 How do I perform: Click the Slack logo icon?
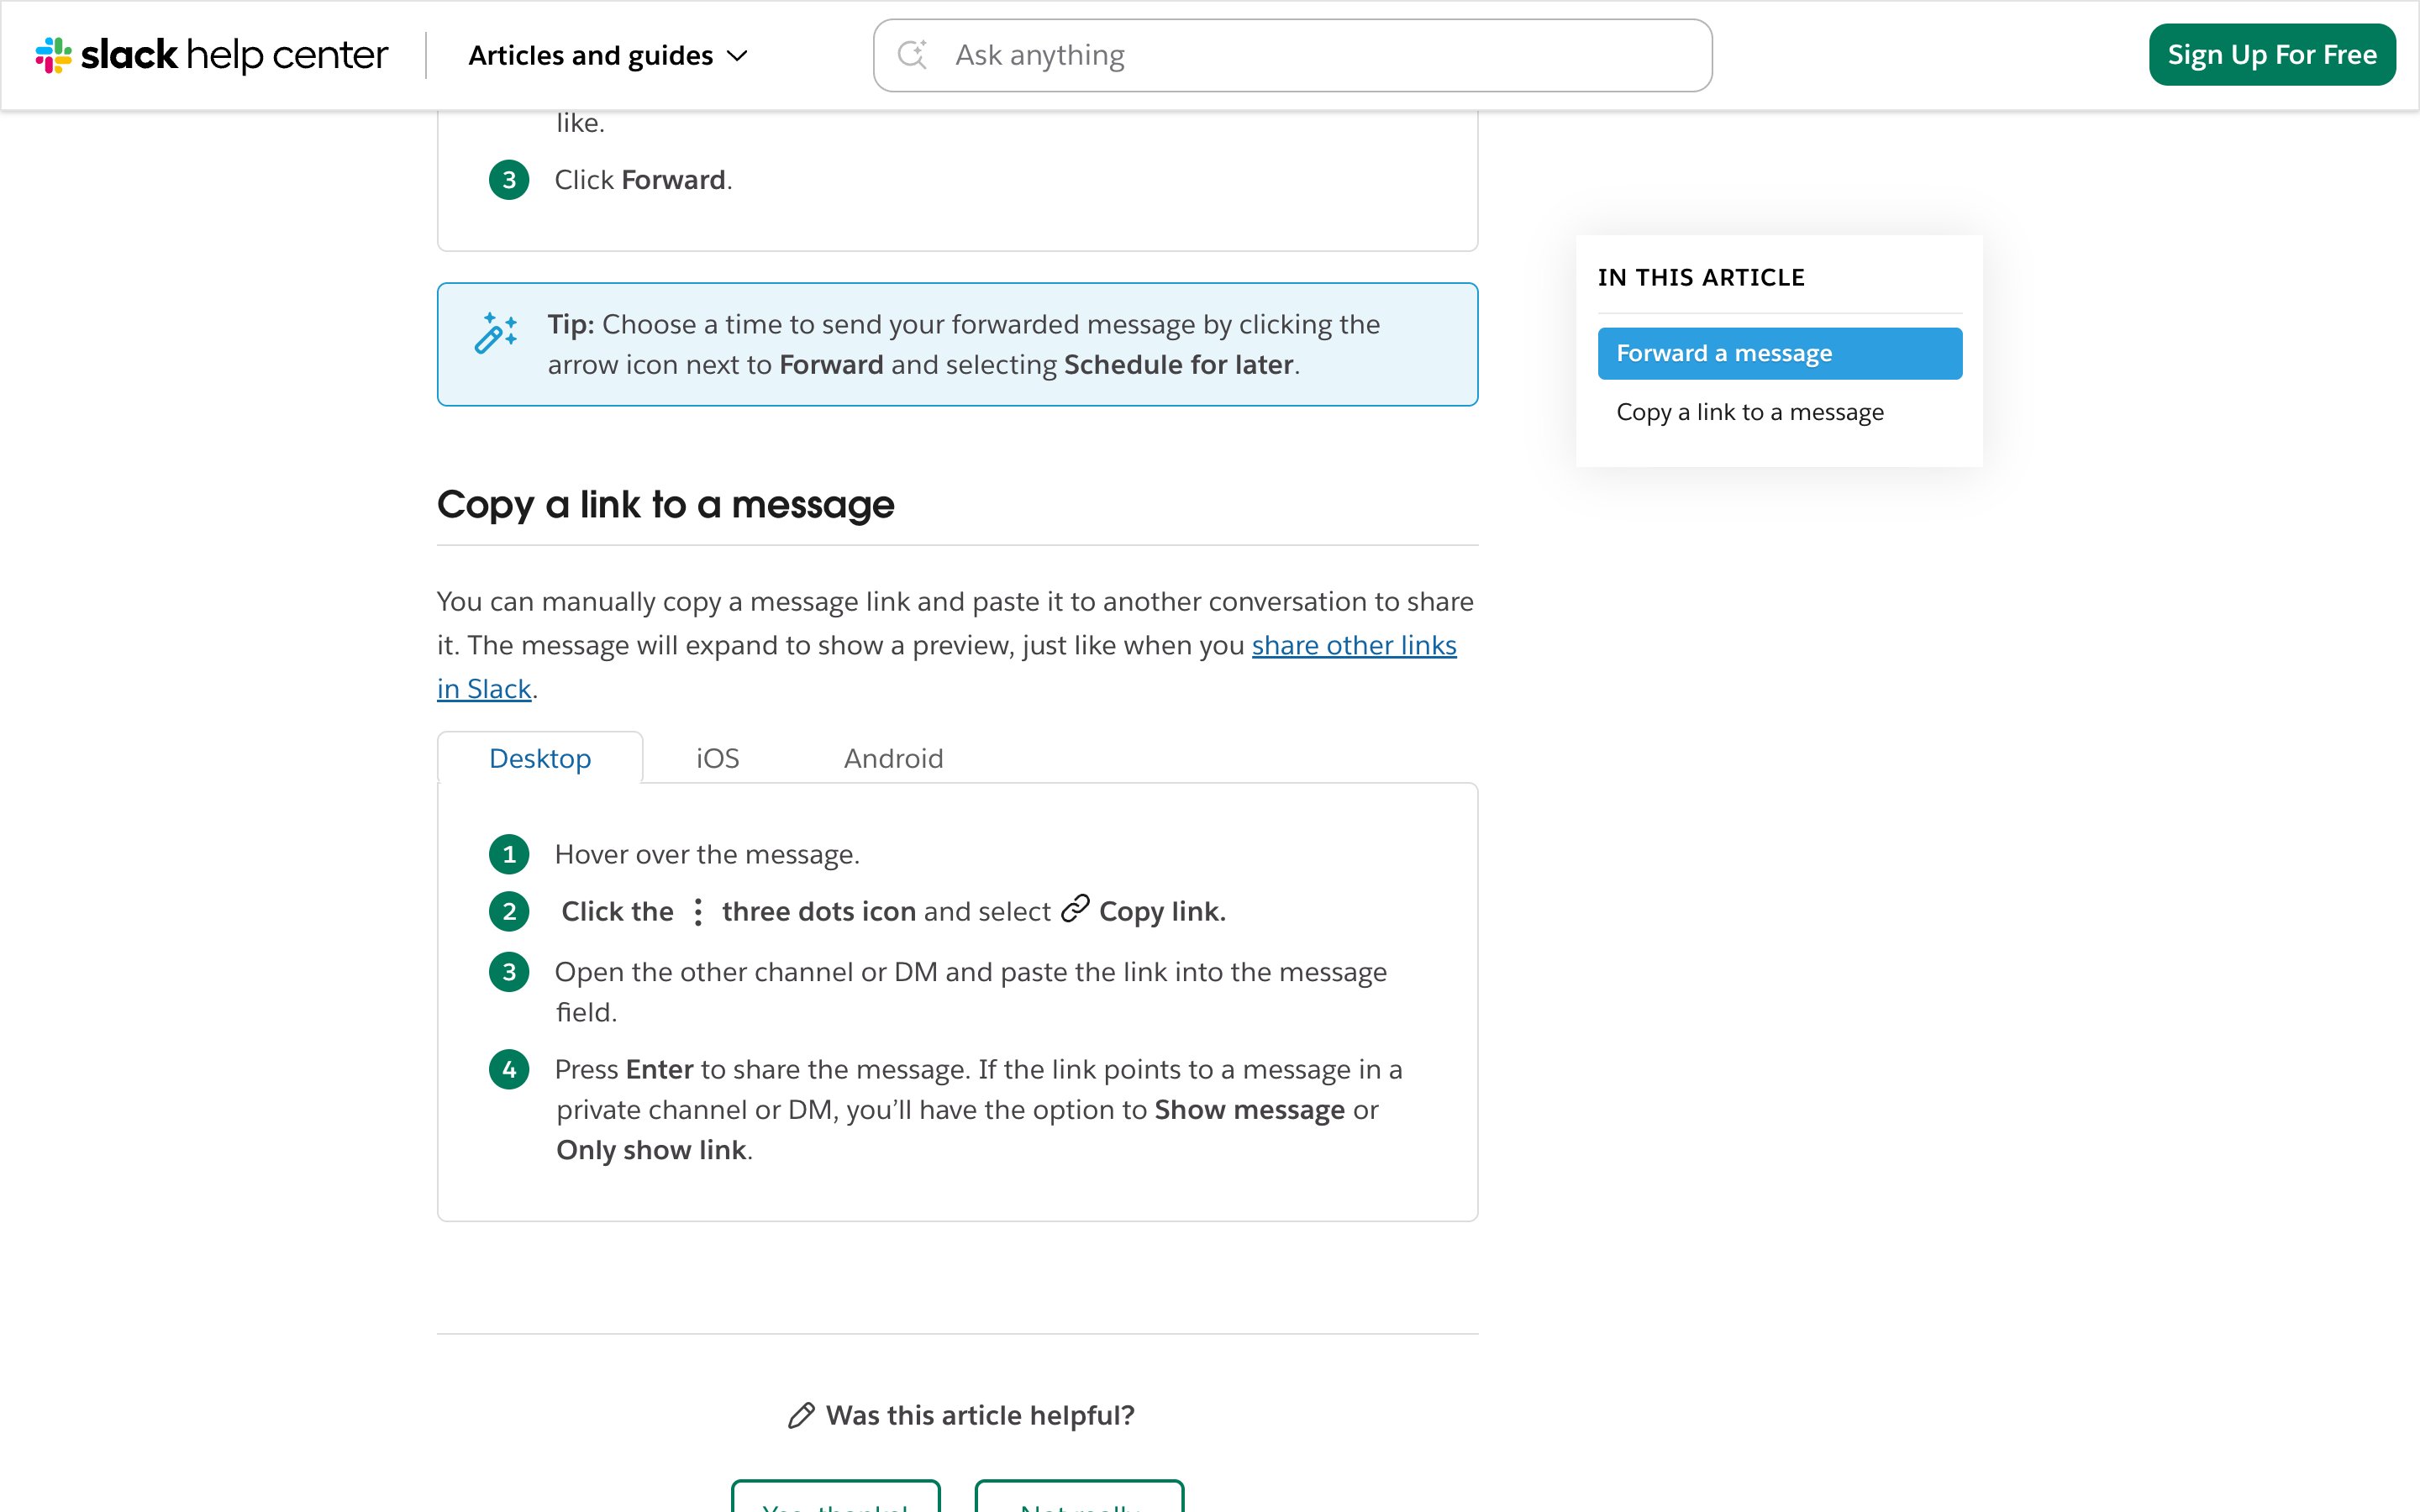[53, 55]
